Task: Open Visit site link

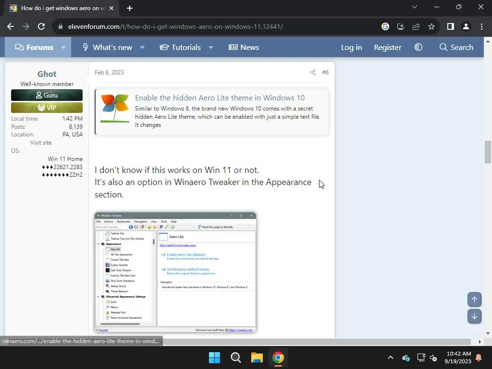Action: tap(41, 142)
